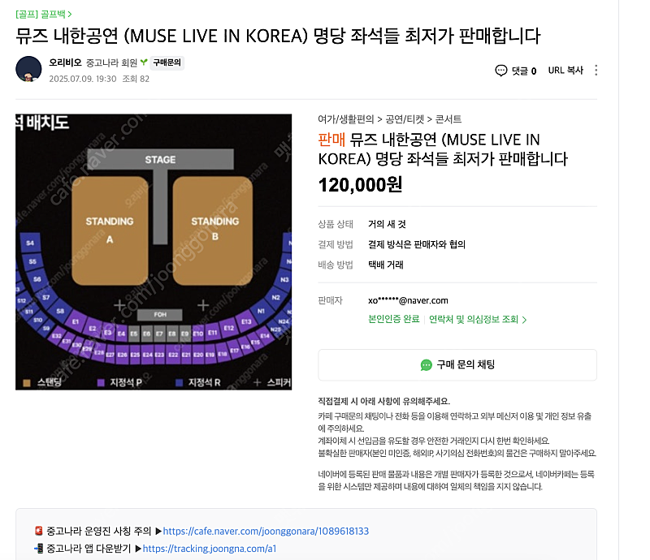Image resolution: width=650 pixels, height=560 pixels.
Task: Open the [골프] 골프백 board breadcrumb
Action: (x=44, y=14)
